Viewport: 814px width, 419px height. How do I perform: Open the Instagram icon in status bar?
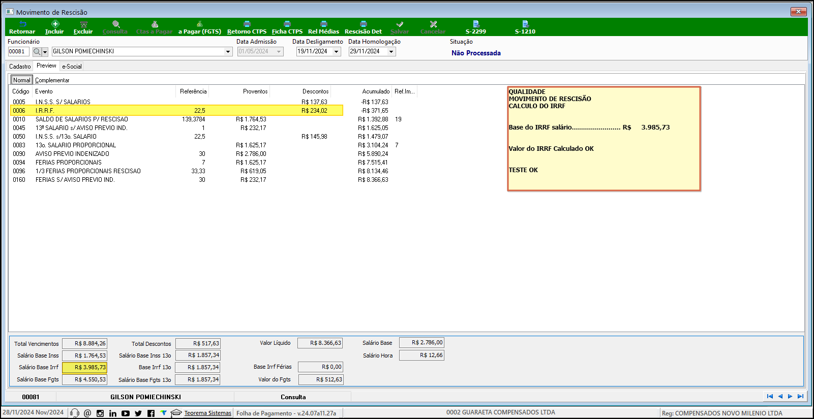click(x=100, y=413)
